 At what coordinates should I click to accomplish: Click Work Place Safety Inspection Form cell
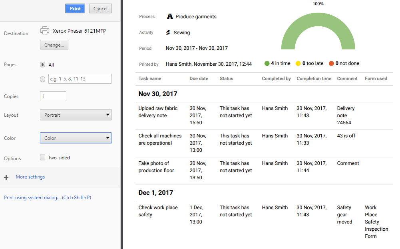click(x=376, y=222)
